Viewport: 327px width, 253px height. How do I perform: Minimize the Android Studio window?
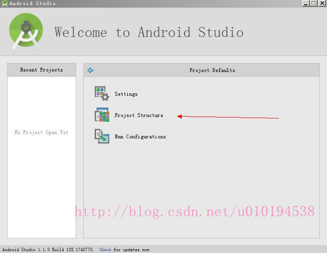(306, 3)
